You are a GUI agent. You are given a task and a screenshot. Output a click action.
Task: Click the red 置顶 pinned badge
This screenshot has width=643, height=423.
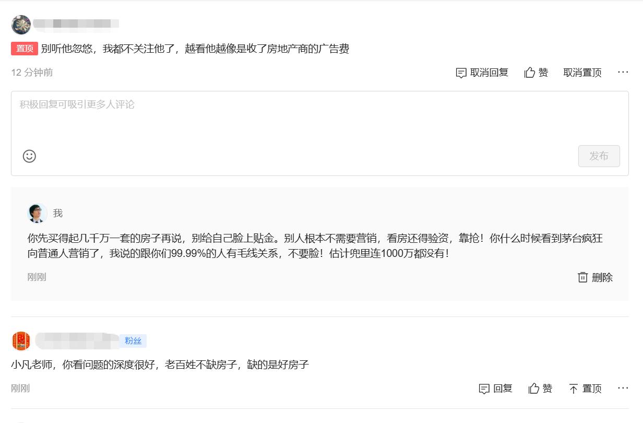click(25, 49)
